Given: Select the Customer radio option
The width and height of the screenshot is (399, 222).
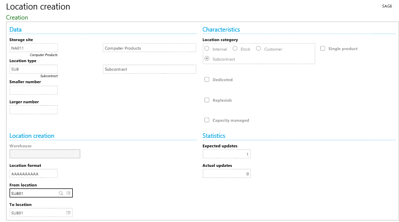Looking at the screenshot, I should point(258,49).
